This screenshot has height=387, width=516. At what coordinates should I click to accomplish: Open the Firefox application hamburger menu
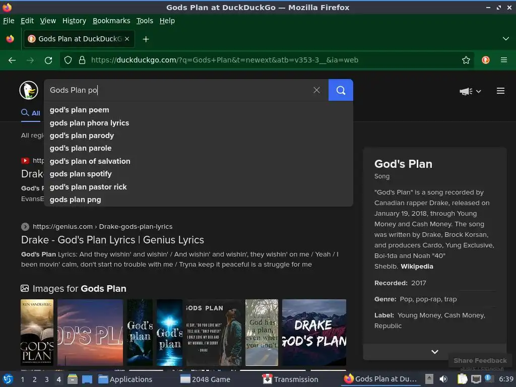click(x=503, y=60)
